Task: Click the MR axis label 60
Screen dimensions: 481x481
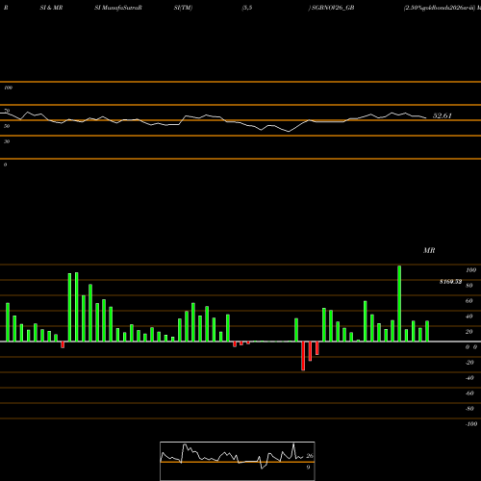Action: tap(469, 301)
